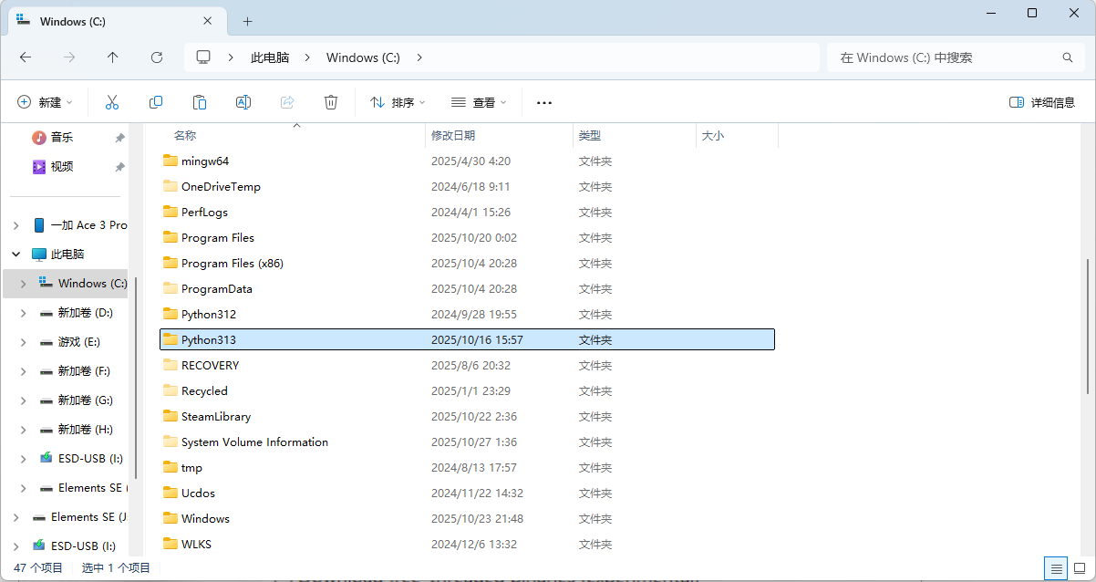Click the Delete trash can icon
The width and height of the screenshot is (1096, 582).
(331, 102)
